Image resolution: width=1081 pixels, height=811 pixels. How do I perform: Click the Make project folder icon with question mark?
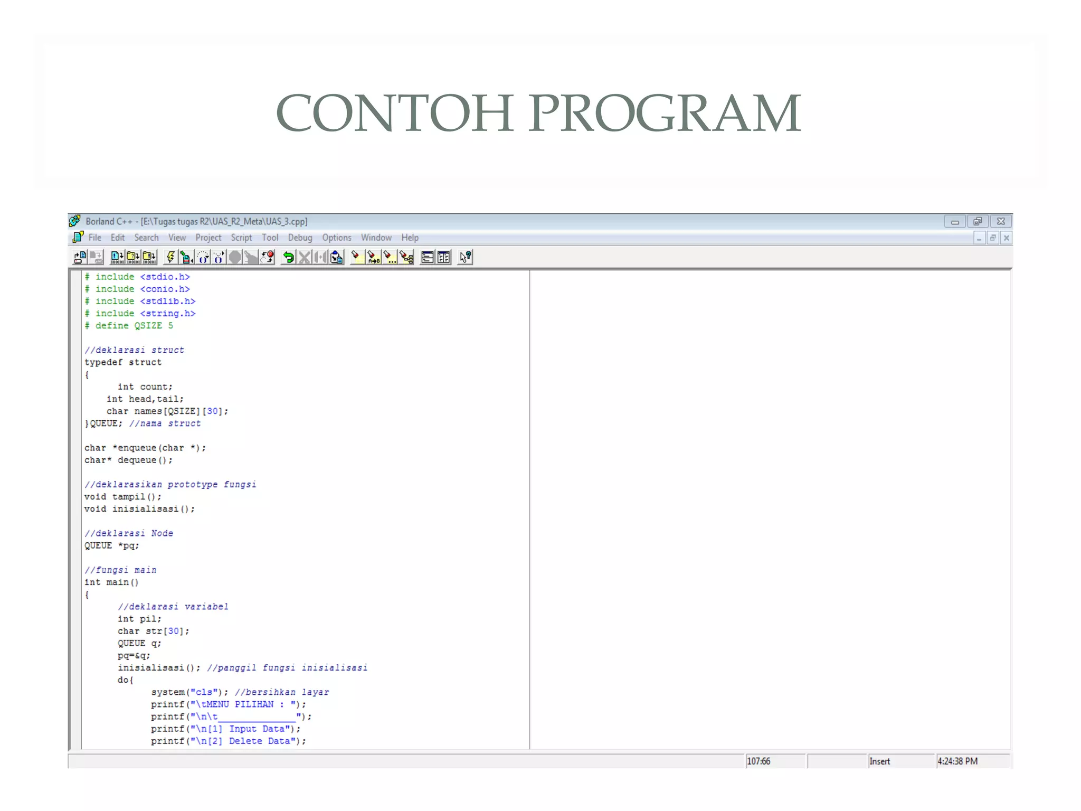[x=134, y=257]
